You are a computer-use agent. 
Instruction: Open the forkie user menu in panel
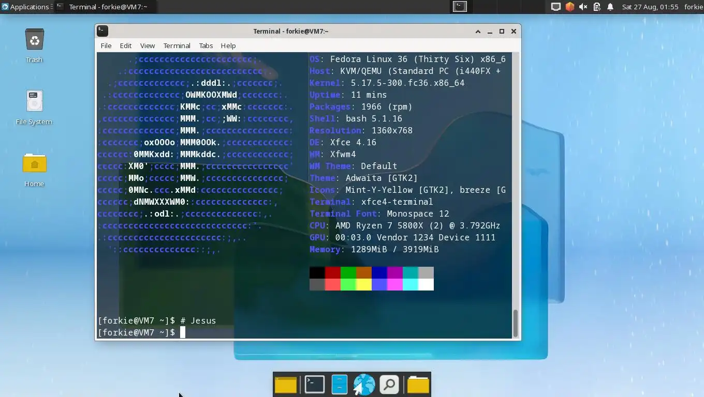click(x=693, y=7)
